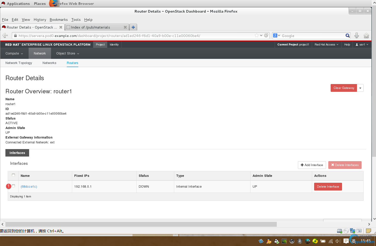Open the Applications menu in top panel
Viewport: 376px width, 246px height.
(x=18, y=4)
